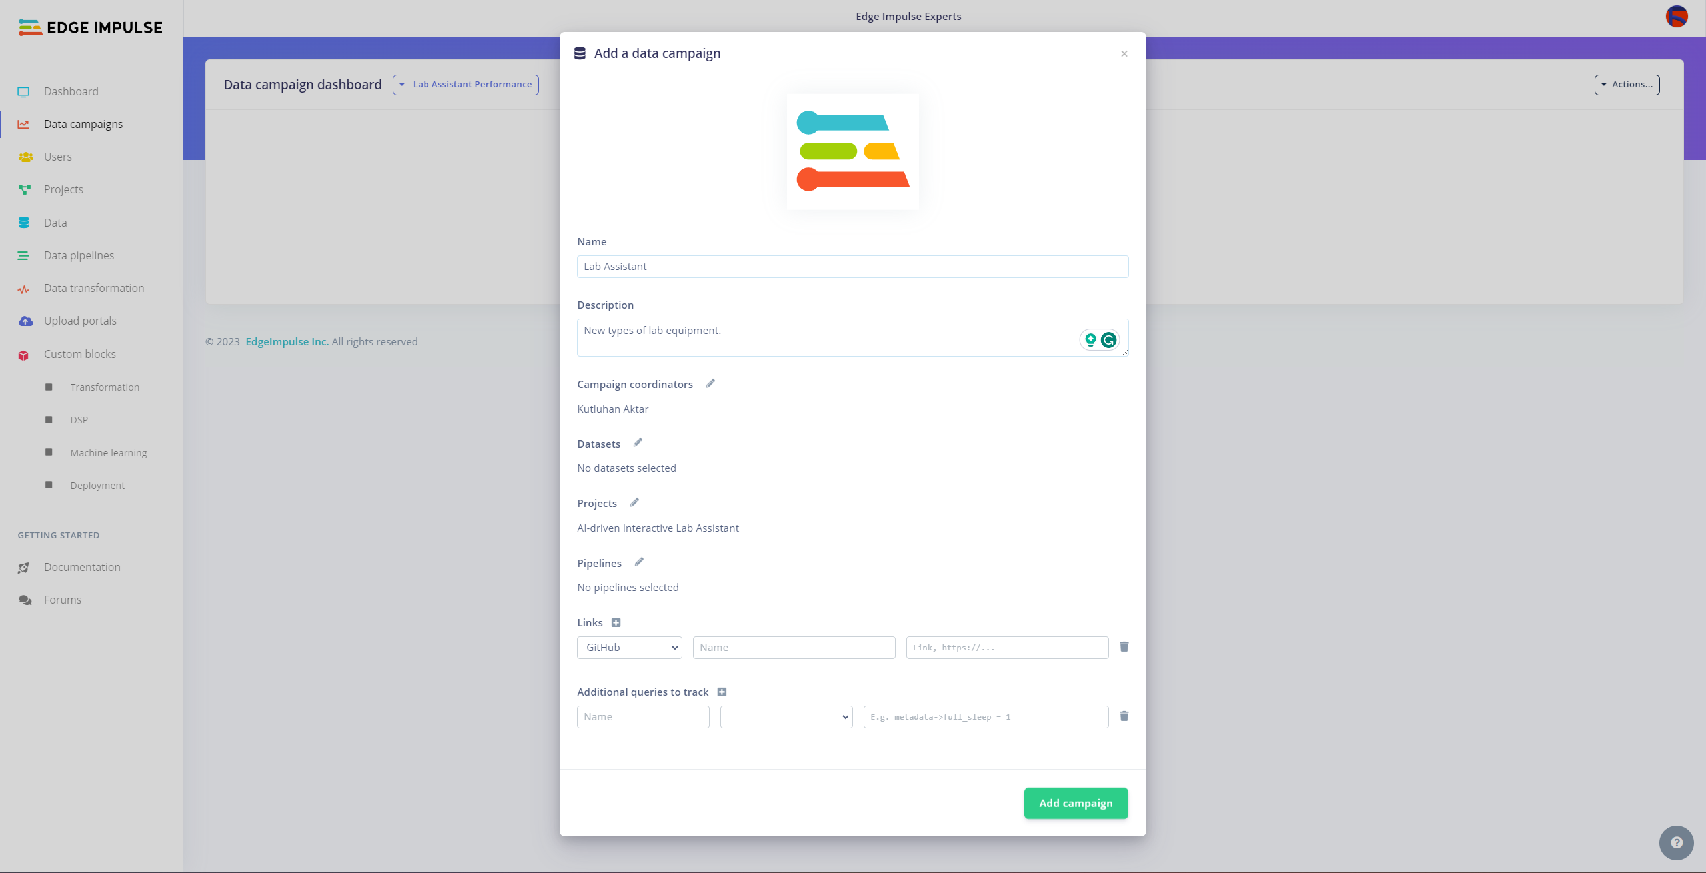This screenshot has width=1706, height=873.
Task: Add another query to track plus icon
Action: [722, 692]
